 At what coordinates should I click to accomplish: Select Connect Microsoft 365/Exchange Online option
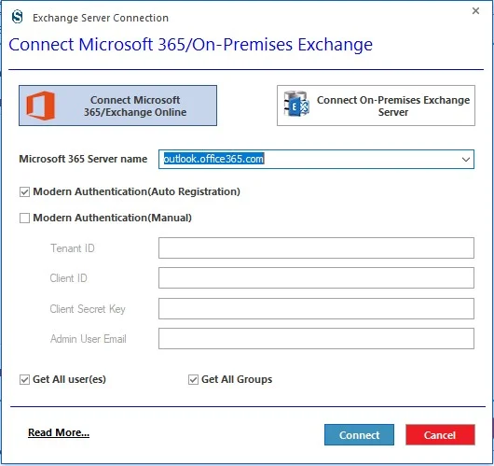(117, 106)
